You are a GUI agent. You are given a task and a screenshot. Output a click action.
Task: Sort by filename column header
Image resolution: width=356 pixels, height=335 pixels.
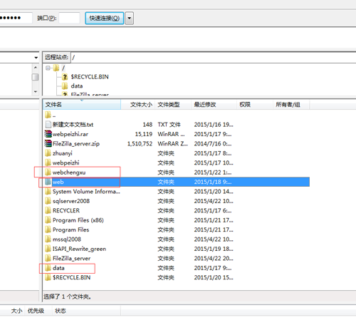click(x=82, y=105)
